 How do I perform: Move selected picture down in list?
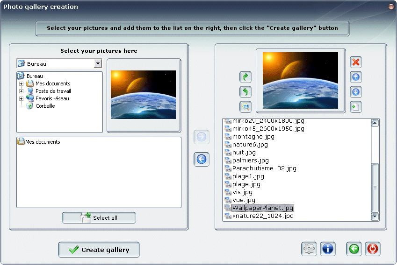tap(356, 92)
